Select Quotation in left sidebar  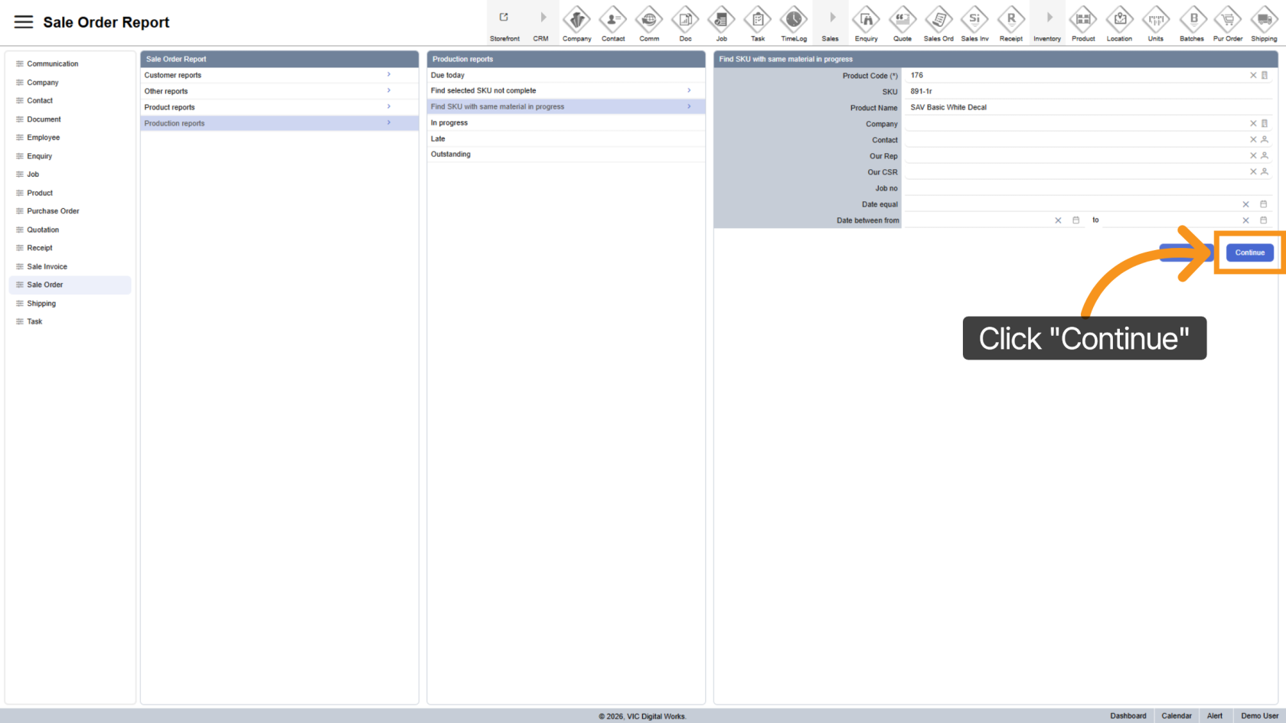(70, 230)
